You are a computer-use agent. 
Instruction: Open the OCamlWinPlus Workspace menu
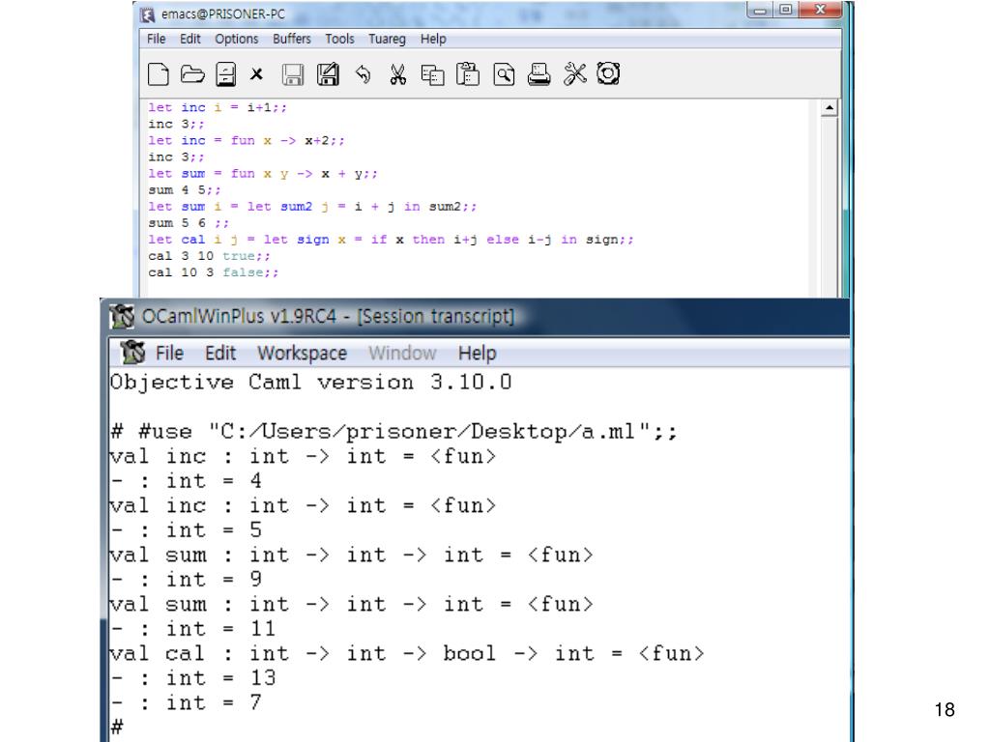tap(302, 353)
